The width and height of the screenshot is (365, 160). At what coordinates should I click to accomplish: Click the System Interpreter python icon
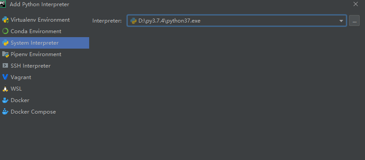click(x=5, y=43)
